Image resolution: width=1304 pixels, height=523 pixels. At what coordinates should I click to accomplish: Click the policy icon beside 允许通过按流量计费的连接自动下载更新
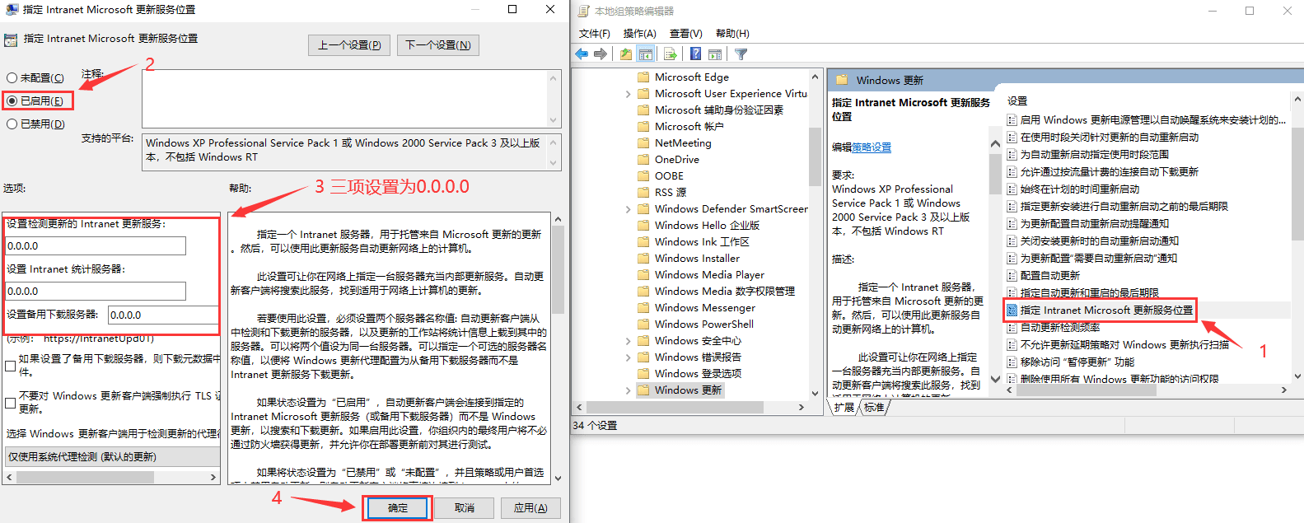(1012, 172)
